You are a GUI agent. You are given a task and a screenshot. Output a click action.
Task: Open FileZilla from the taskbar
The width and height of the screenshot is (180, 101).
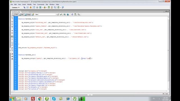pos(33,99)
